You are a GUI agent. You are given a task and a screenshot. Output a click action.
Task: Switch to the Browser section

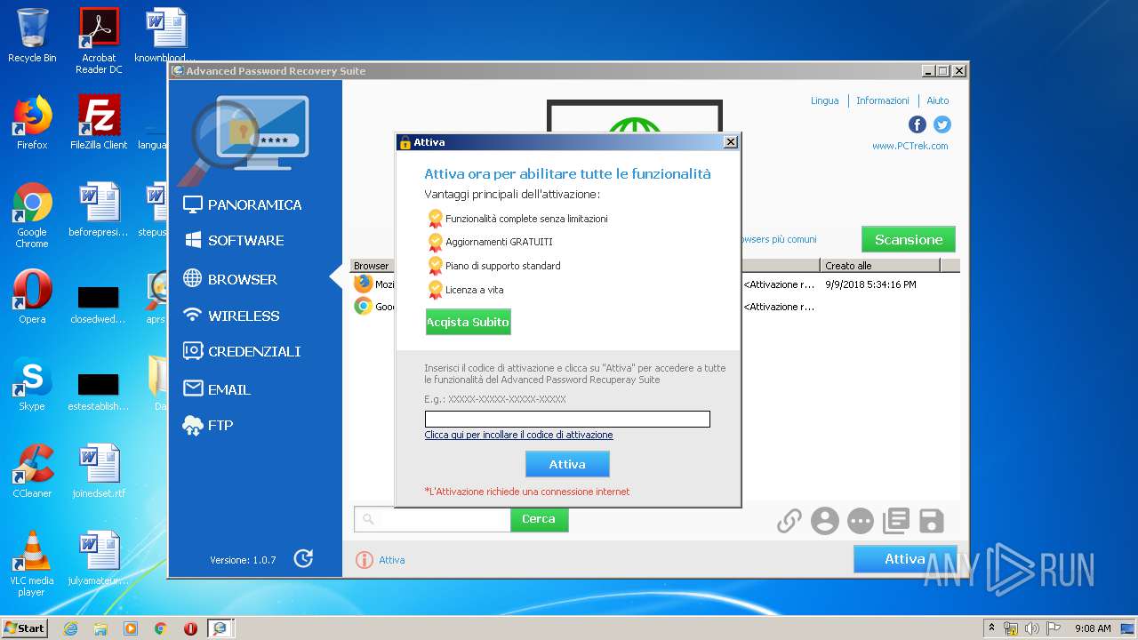tap(230, 279)
